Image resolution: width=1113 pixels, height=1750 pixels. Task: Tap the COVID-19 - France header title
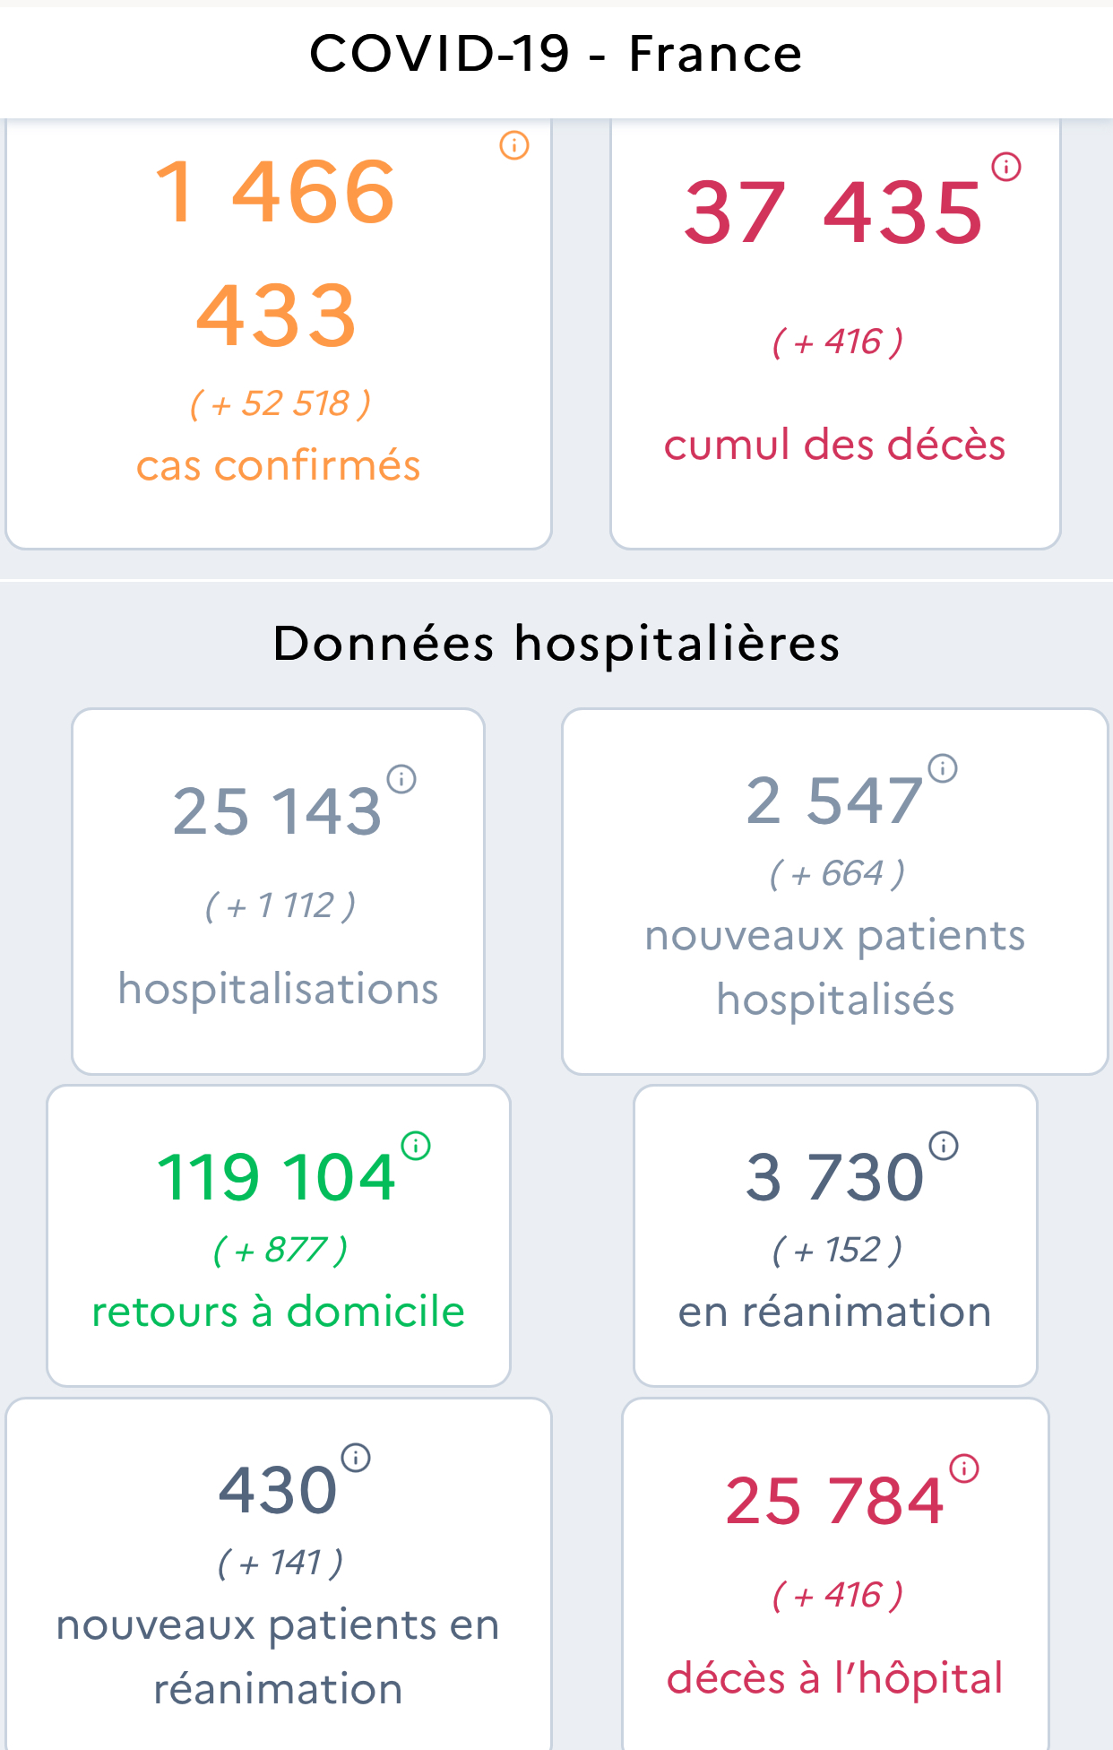tap(556, 54)
